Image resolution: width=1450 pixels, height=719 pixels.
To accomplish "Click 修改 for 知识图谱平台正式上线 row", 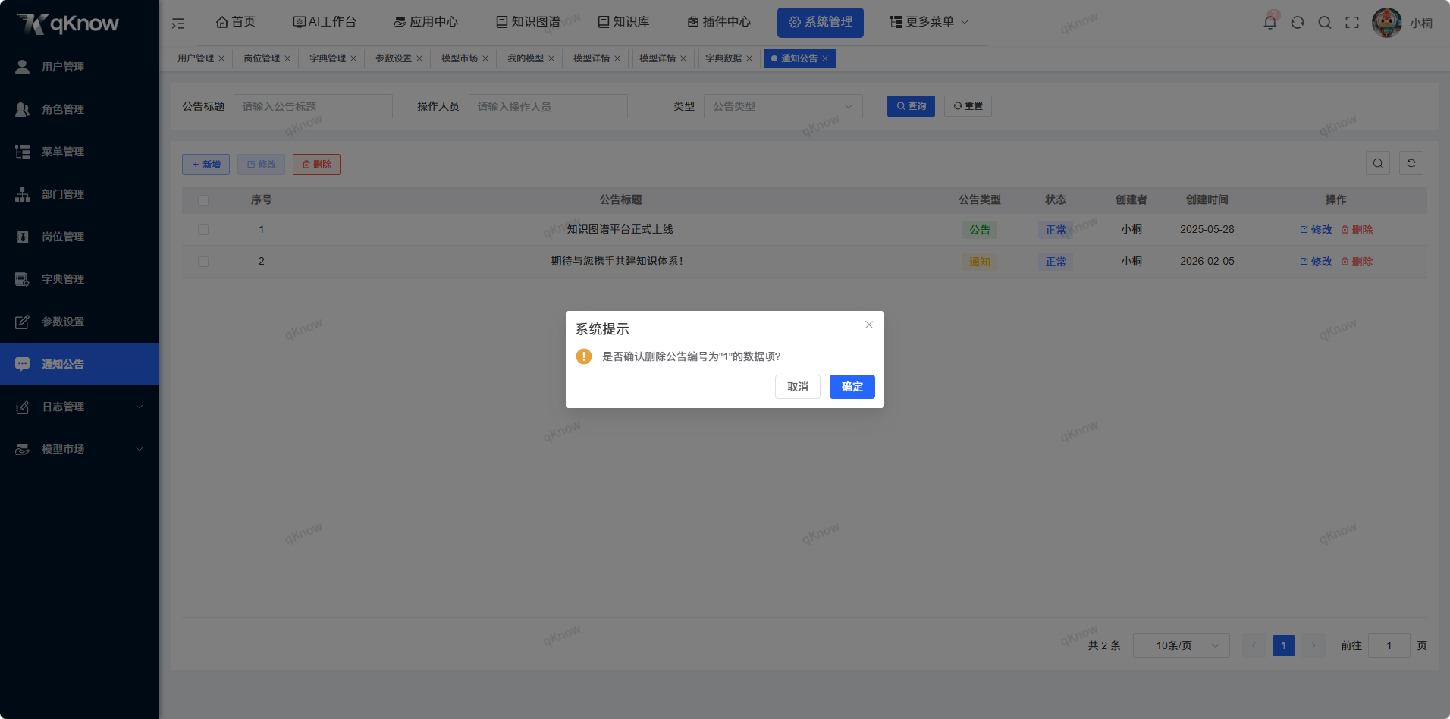I will click(x=1316, y=230).
